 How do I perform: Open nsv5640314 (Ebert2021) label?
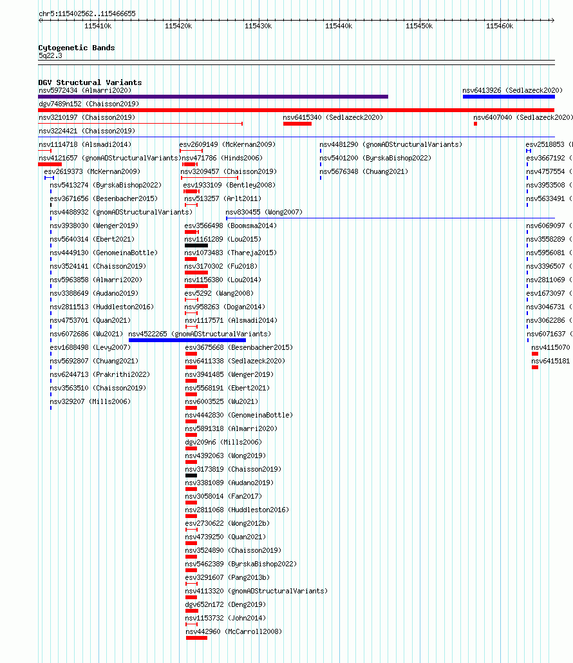click(92, 239)
